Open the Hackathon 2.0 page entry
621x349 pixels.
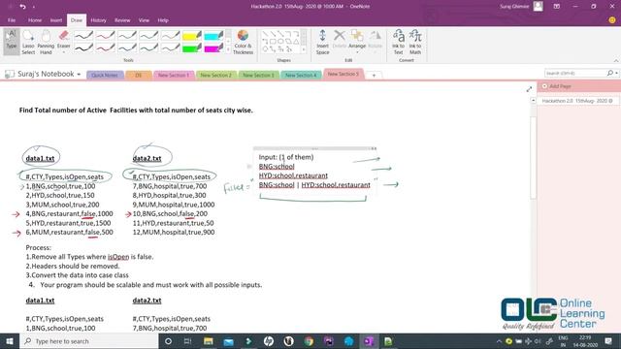tap(576, 101)
